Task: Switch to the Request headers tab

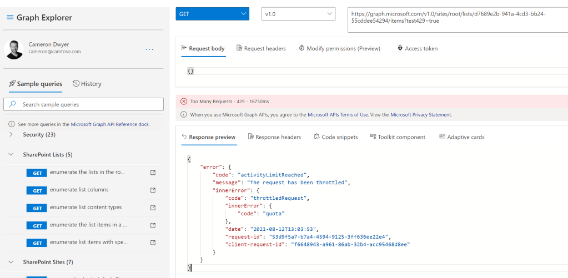Action: (261, 48)
